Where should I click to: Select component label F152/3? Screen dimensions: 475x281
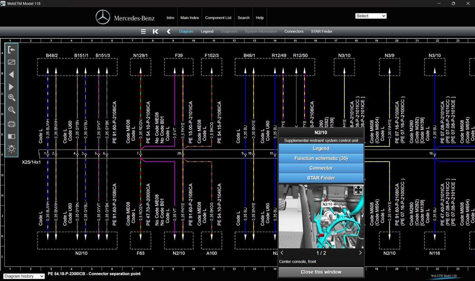click(211, 56)
